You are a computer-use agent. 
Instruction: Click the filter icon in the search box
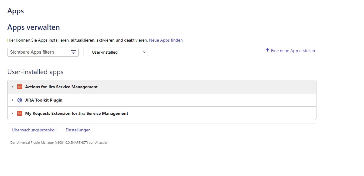(74, 52)
